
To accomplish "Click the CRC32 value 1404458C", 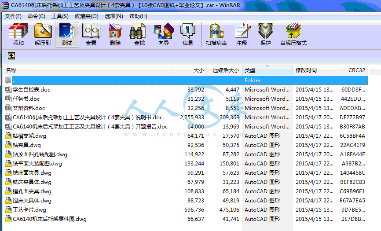I will coord(352,173).
